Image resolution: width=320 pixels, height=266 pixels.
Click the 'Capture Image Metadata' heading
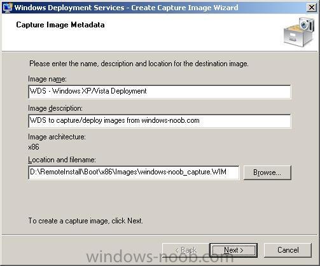pyautogui.click(x=60, y=25)
